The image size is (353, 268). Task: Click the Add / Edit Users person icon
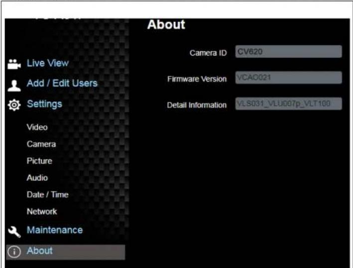coord(14,86)
